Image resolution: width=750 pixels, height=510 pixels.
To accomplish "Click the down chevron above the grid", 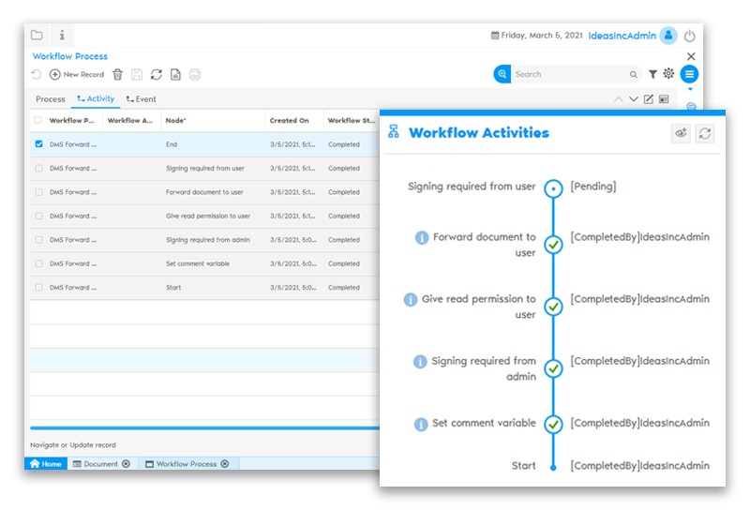I will coord(633,99).
